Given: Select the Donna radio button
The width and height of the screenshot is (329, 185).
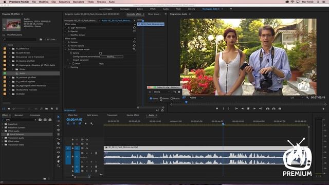Looking at the screenshot, I should pos(161,98).
